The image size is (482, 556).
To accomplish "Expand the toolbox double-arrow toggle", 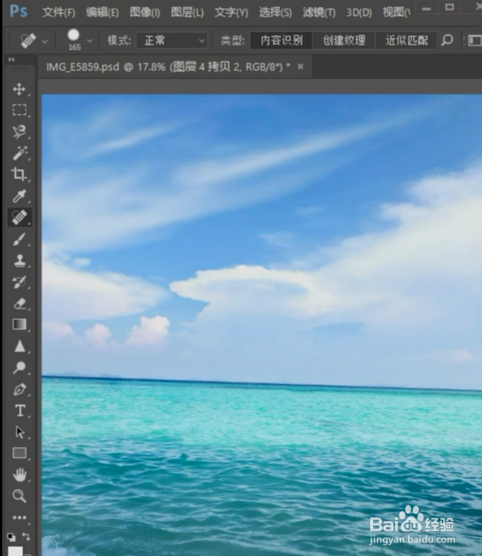I will [11, 60].
